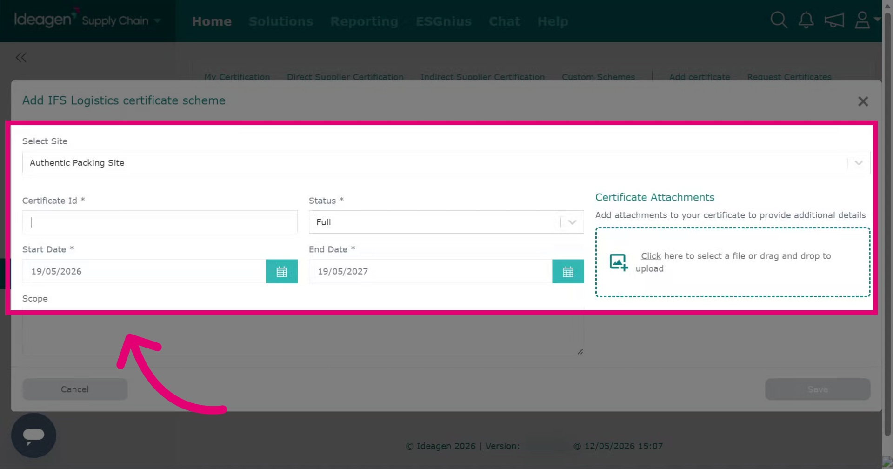Screen dimensions: 893x469
Task: Switch to Direct Supplier Certification tab
Action: (345, 77)
